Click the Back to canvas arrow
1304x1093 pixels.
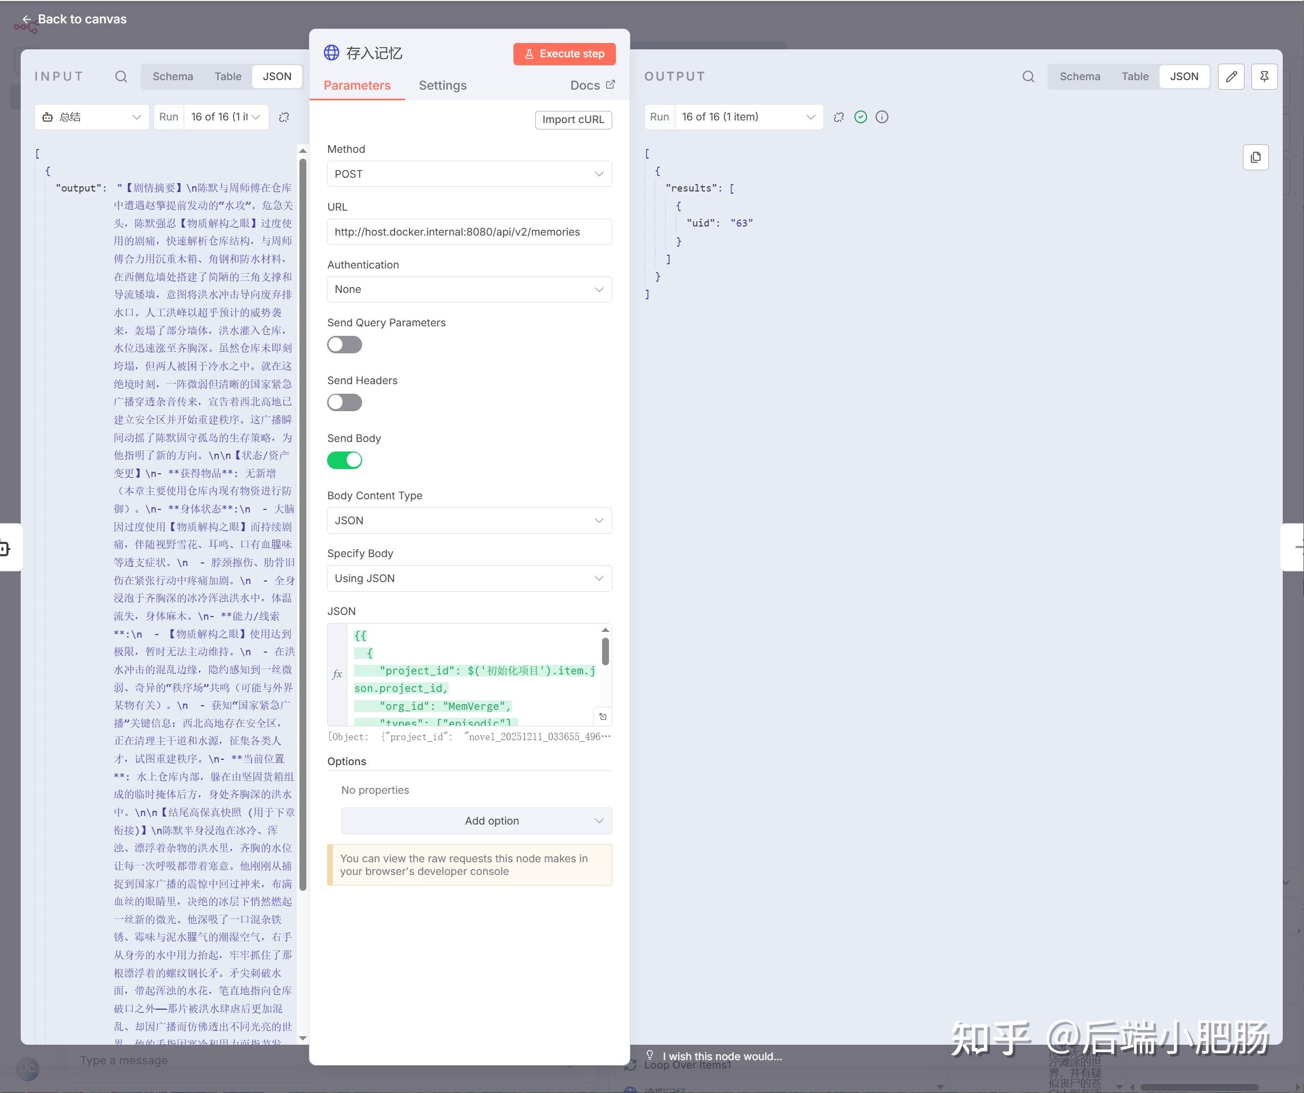click(26, 19)
